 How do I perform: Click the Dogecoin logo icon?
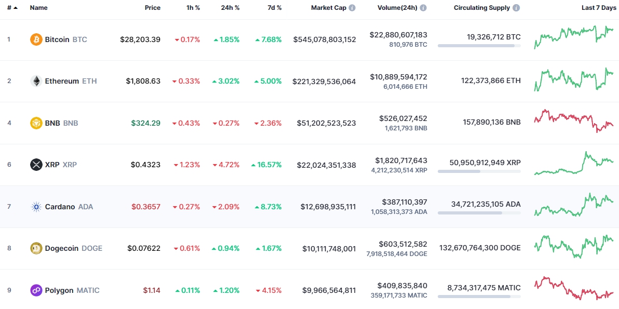click(36, 248)
